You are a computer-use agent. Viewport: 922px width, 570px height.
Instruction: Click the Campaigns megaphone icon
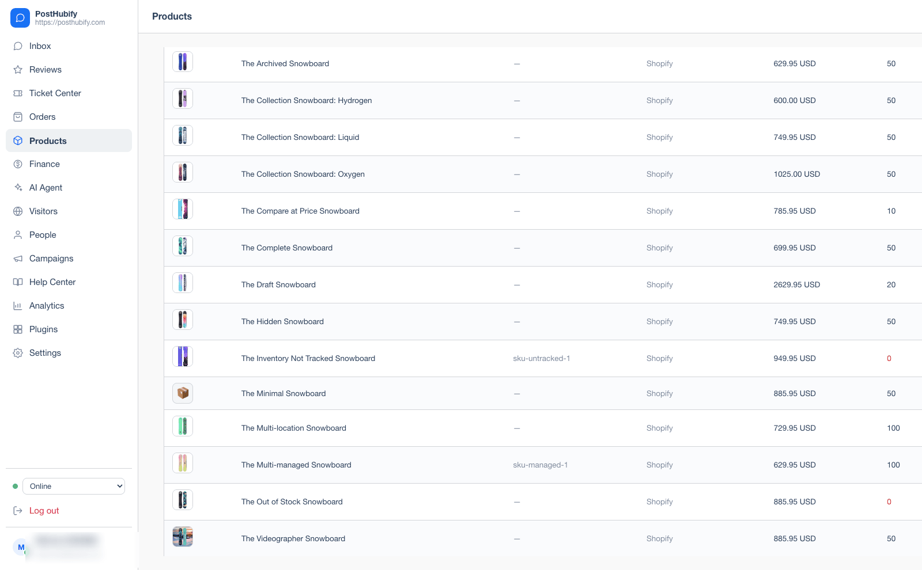click(x=18, y=259)
